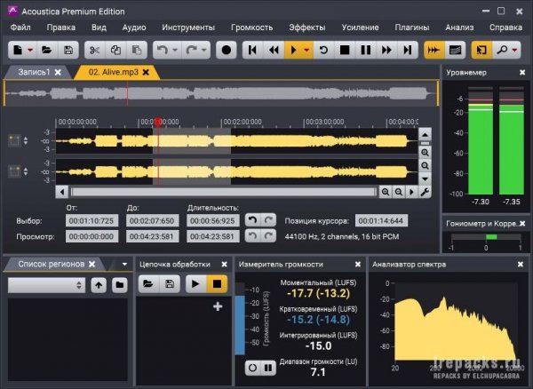The height and width of the screenshot is (389, 533).
Task: Expand the Undo history dropdown
Action: (175, 51)
